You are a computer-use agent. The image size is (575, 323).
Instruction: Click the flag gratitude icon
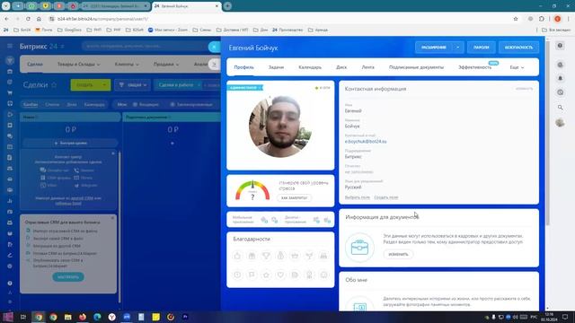[252, 275]
